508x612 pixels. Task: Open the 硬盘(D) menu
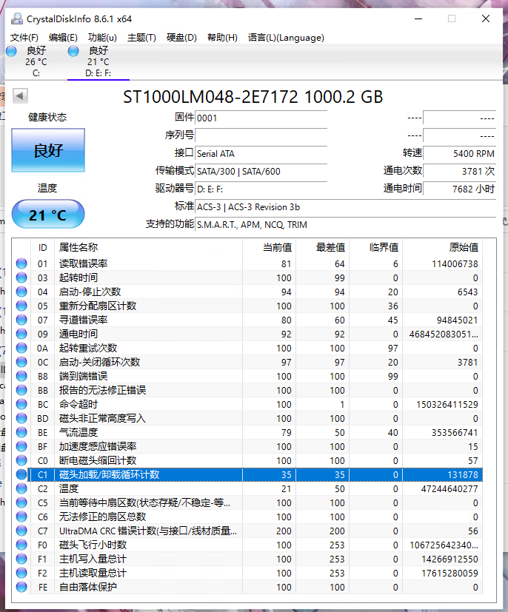(x=181, y=38)
